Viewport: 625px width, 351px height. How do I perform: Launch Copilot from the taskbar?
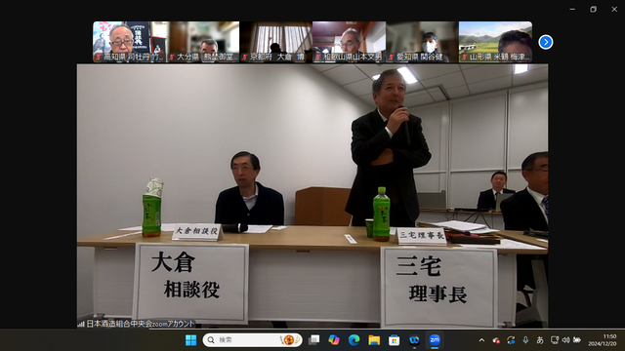(334, 340)
